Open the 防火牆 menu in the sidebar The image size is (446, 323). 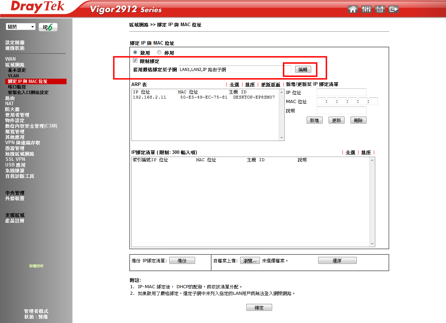coord(13,109)
